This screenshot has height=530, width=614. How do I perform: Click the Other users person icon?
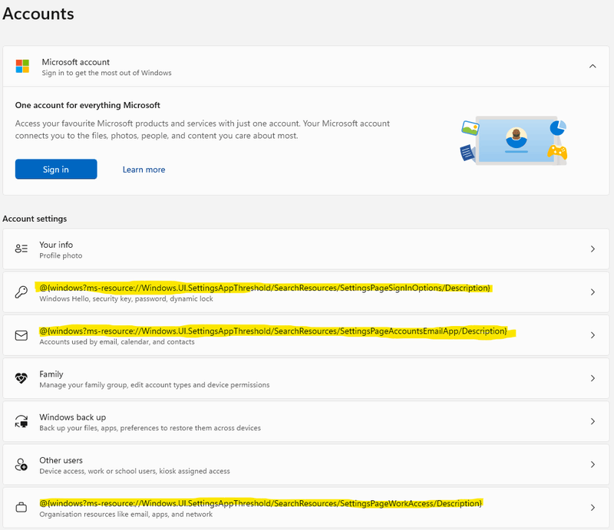[x=21, y=464]
